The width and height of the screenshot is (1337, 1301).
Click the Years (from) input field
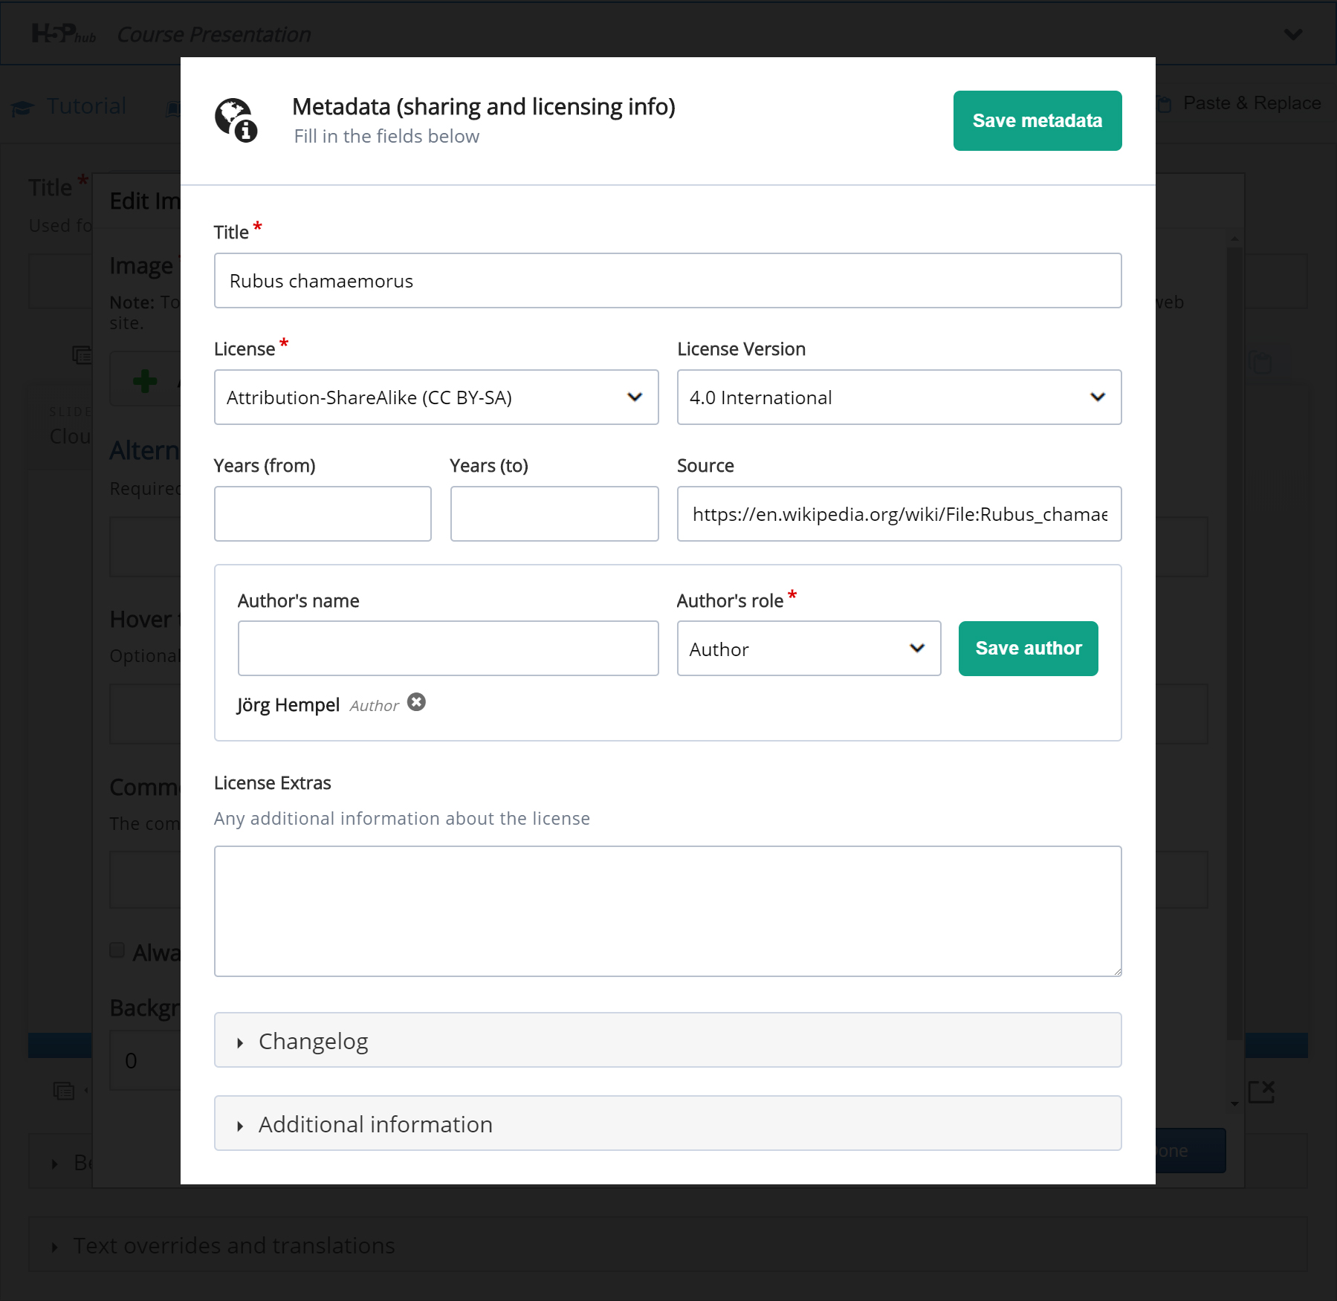pos(323,513)
